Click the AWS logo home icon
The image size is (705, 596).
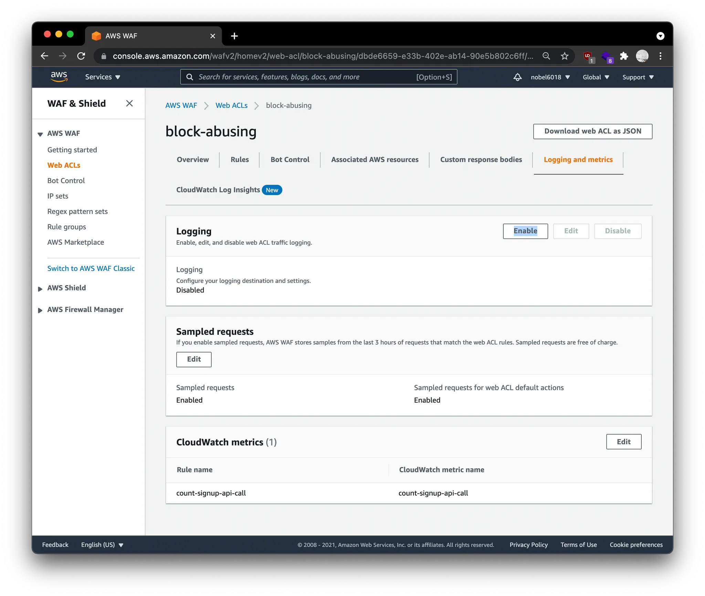tap(59, 77)
